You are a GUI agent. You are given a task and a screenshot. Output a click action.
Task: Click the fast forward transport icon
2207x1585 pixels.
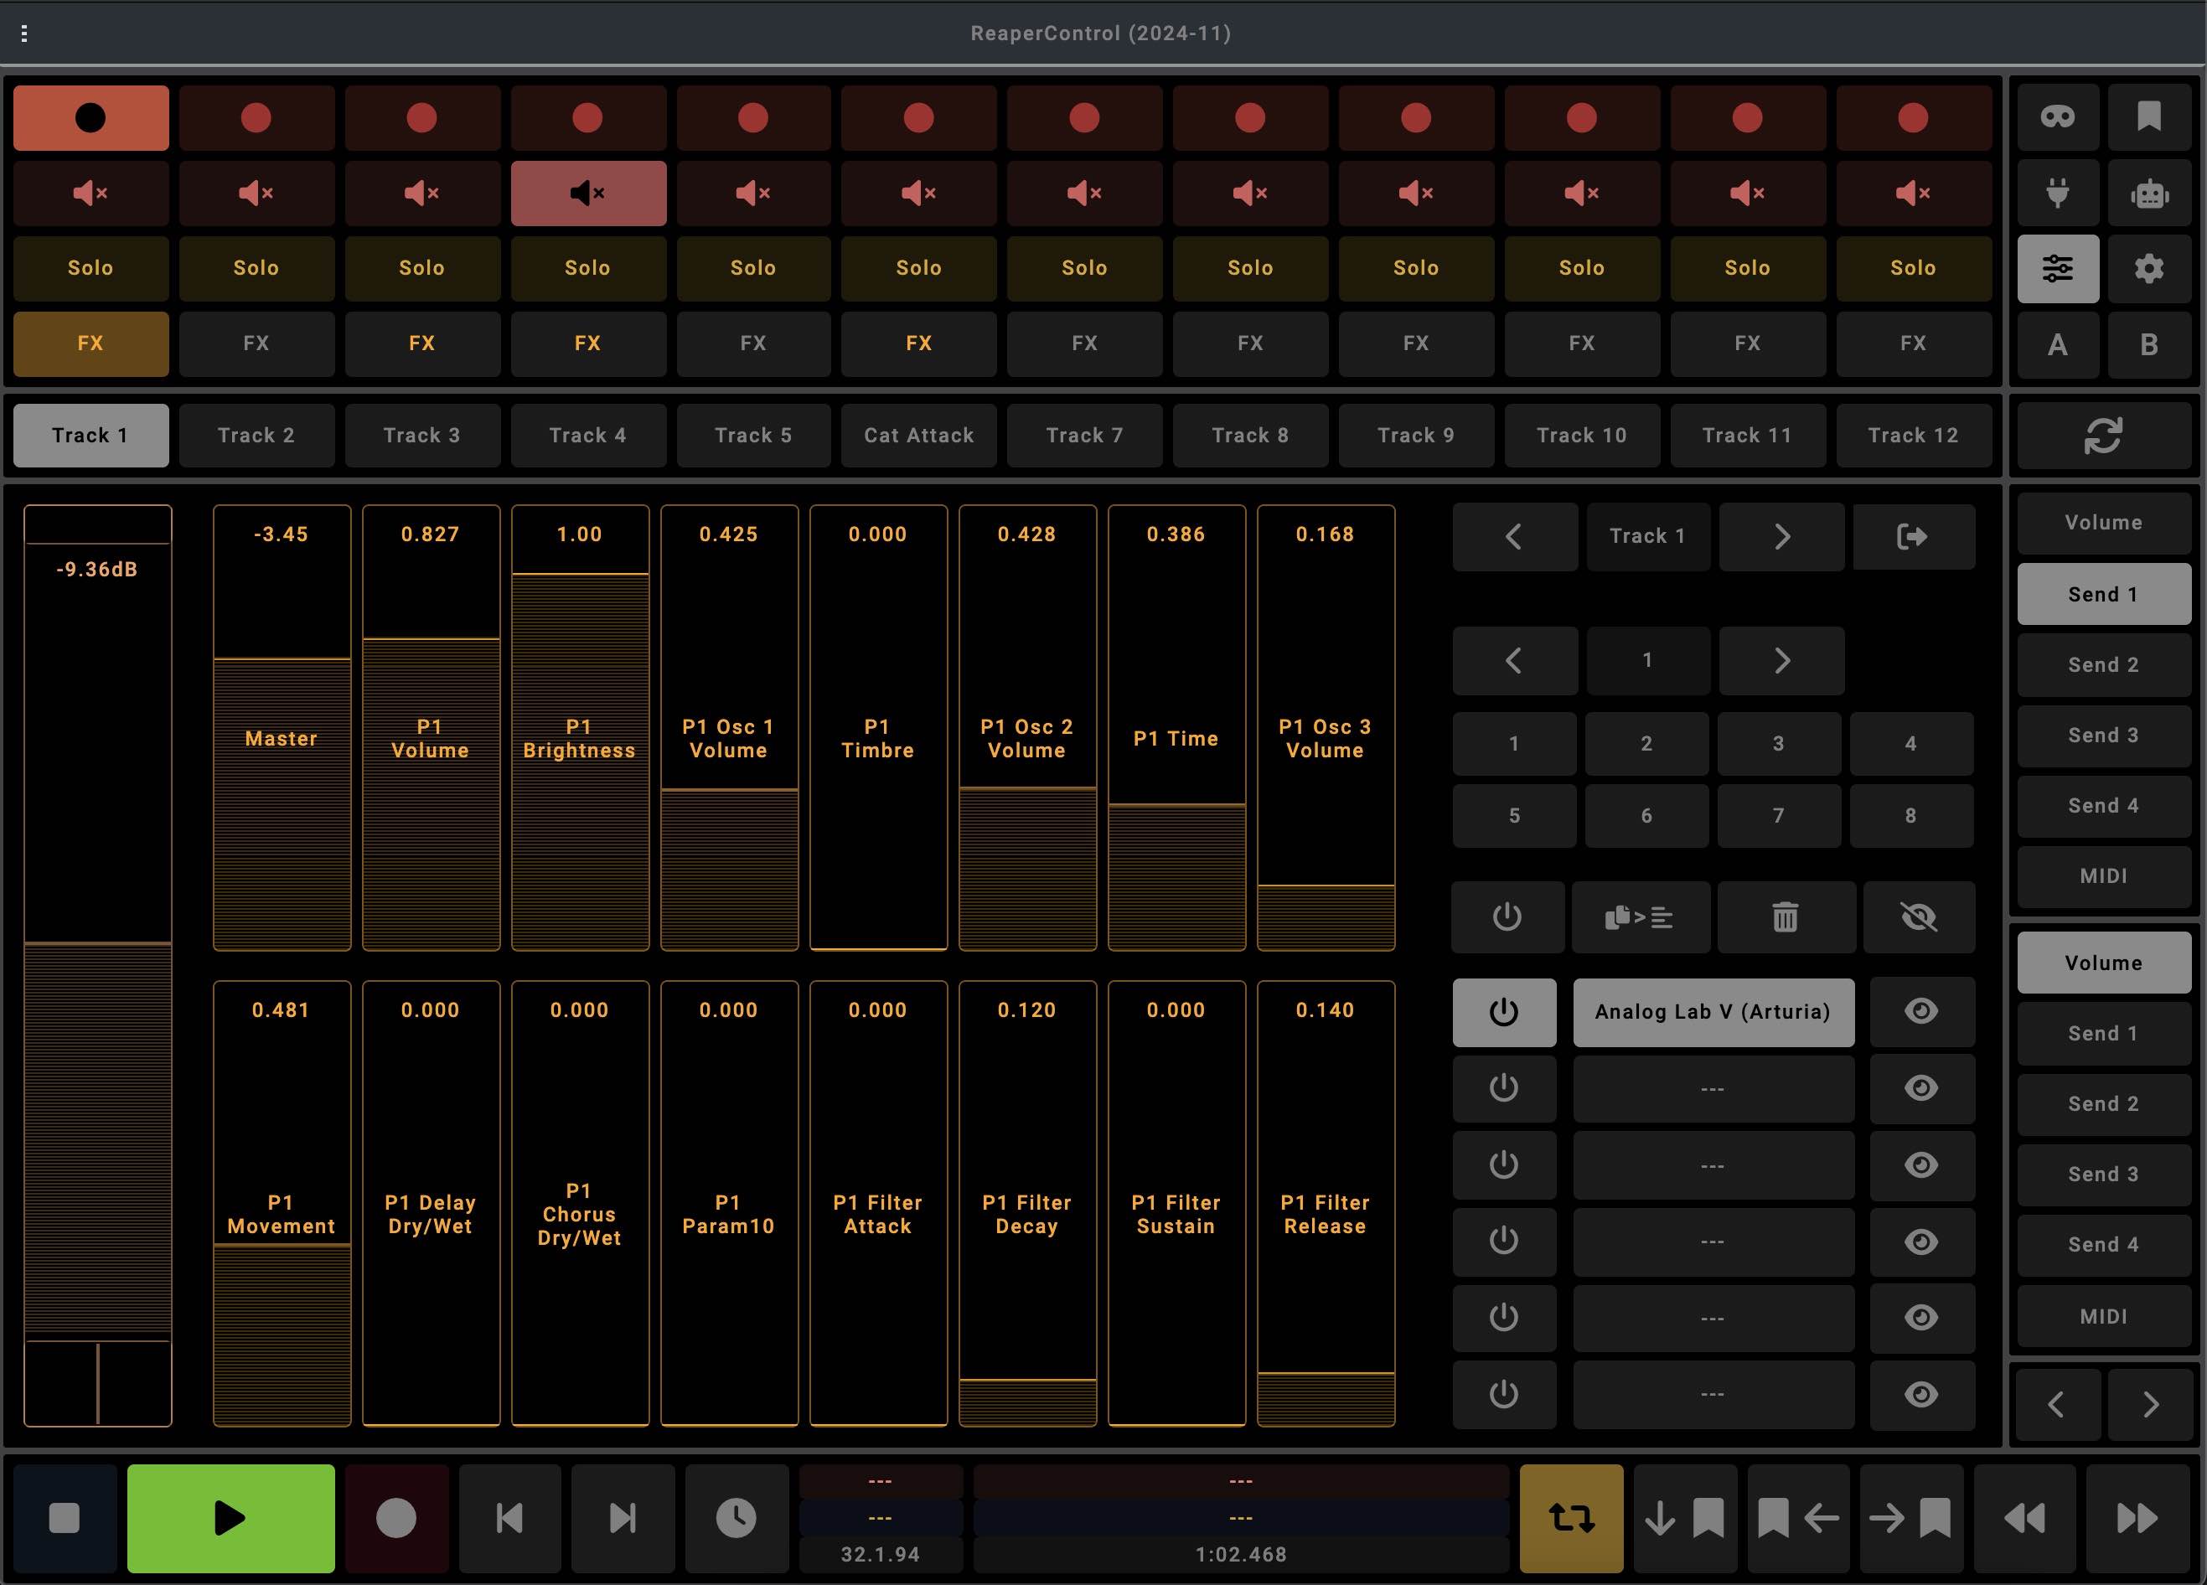coord(2137,1518)
